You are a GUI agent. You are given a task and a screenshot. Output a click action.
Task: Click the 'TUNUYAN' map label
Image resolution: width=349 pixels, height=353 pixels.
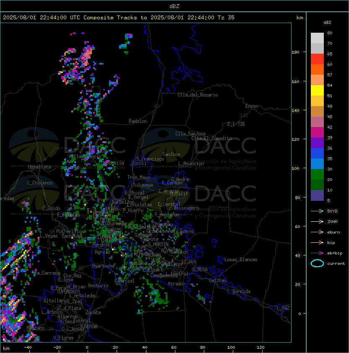pyautogui.click(x=89, y=327)
